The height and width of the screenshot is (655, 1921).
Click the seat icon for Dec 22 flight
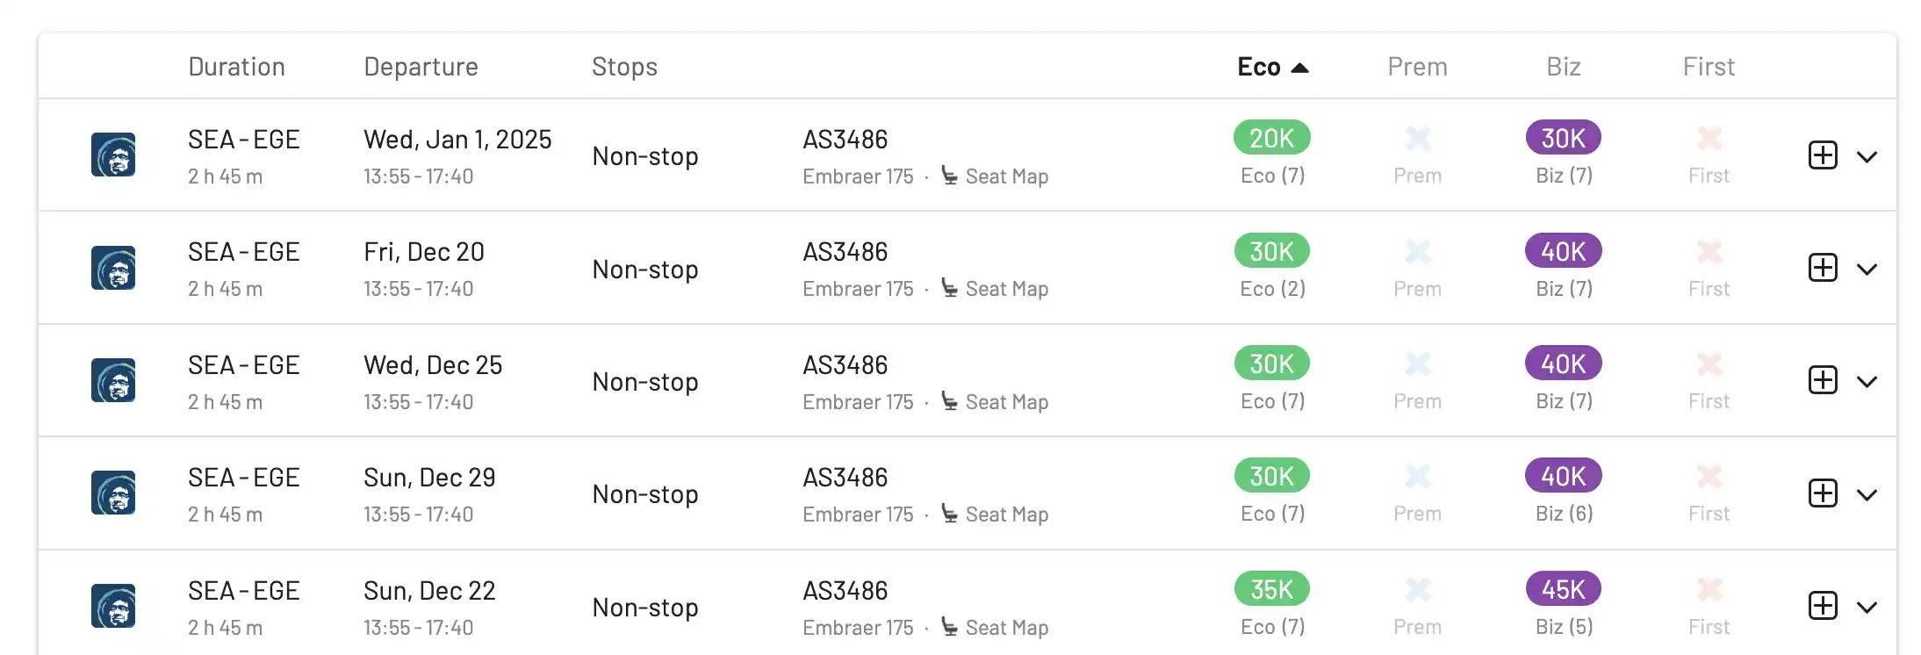949,626
